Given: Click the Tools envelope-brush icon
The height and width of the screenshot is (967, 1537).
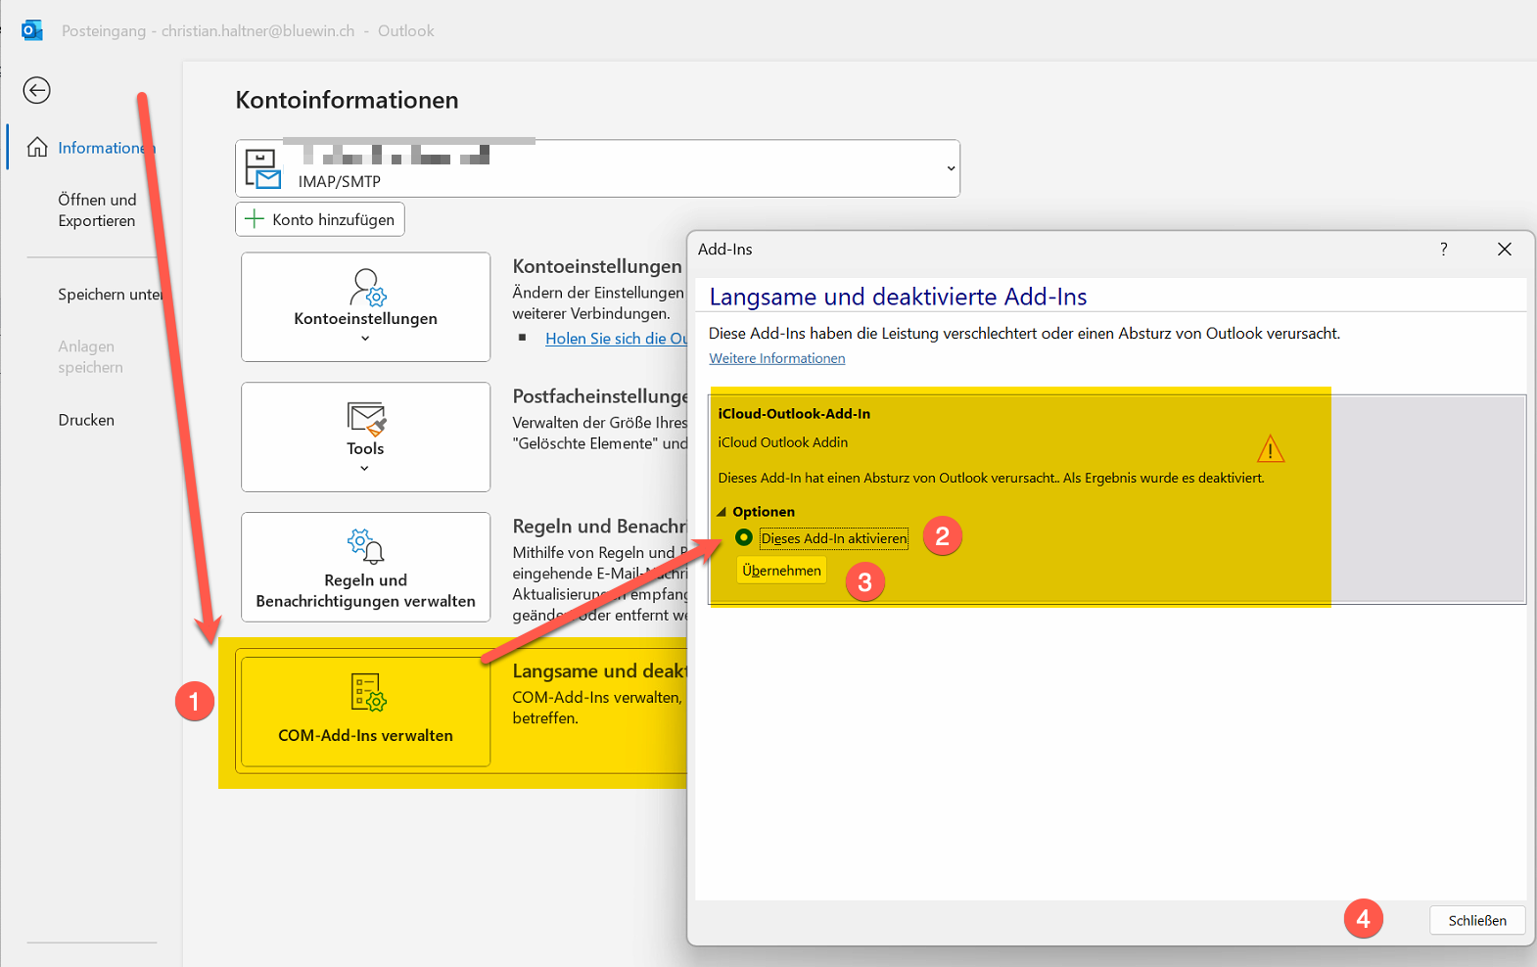Looking at the screenshot, I should tap(366, 419).
